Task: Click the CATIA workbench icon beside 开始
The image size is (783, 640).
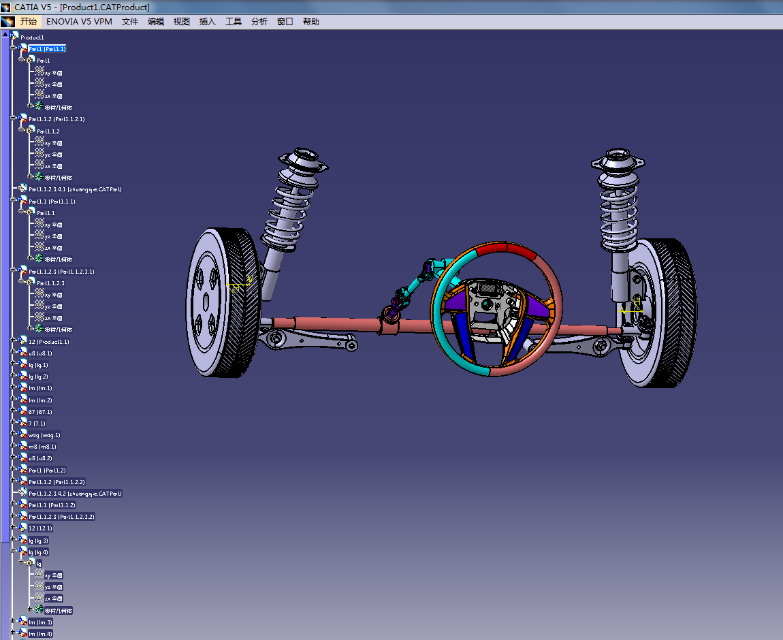Action: pos(7,22)
